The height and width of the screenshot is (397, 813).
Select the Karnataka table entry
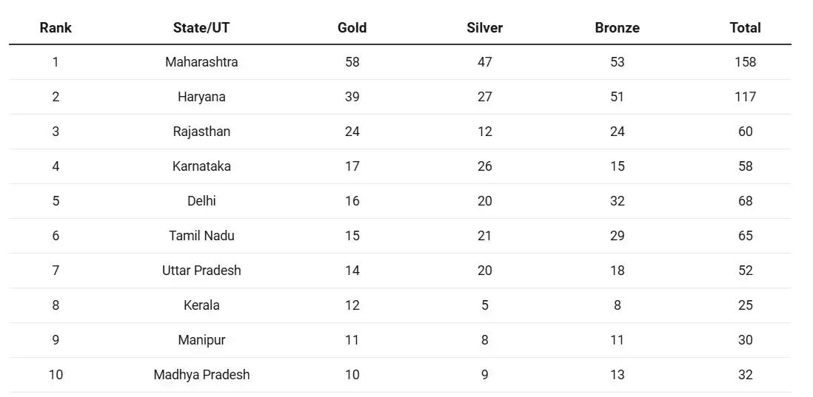[201, 166]
